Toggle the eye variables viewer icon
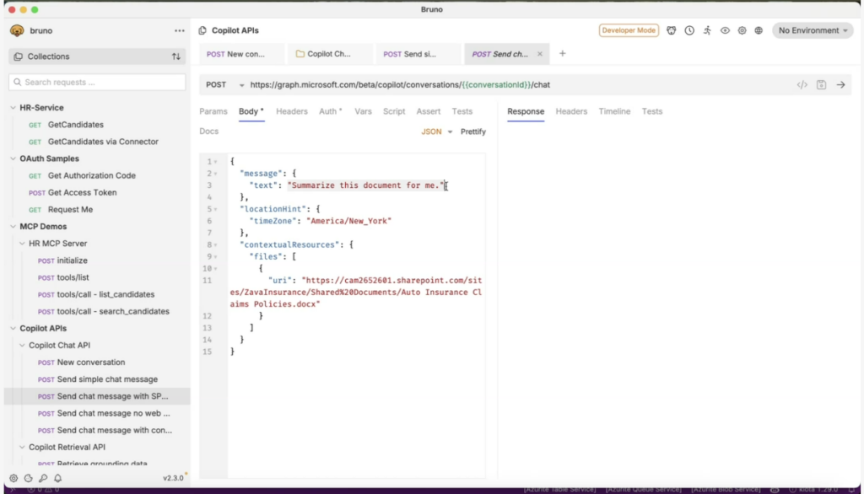Image resolution: width=864 pixels, height=494 pixels. (x=725, y=30)
